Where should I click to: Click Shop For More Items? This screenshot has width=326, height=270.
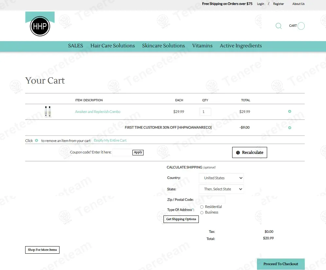[x=42, y=250]
